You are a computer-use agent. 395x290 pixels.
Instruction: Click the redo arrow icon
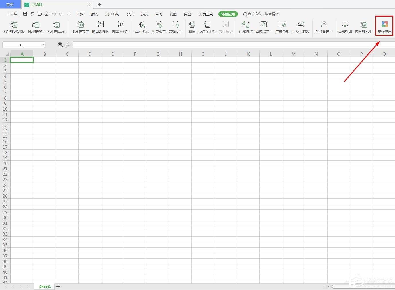point(61,14)
